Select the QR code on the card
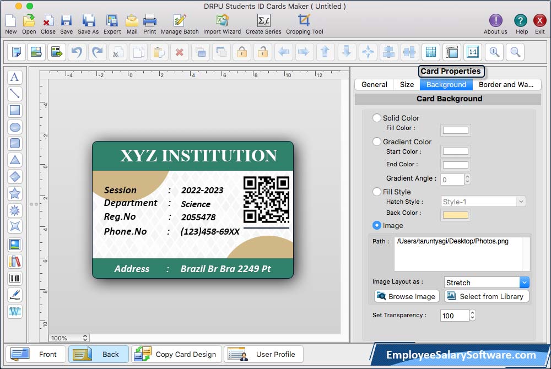The width and height of the screenshot is (551, 369). click(266, 199)
